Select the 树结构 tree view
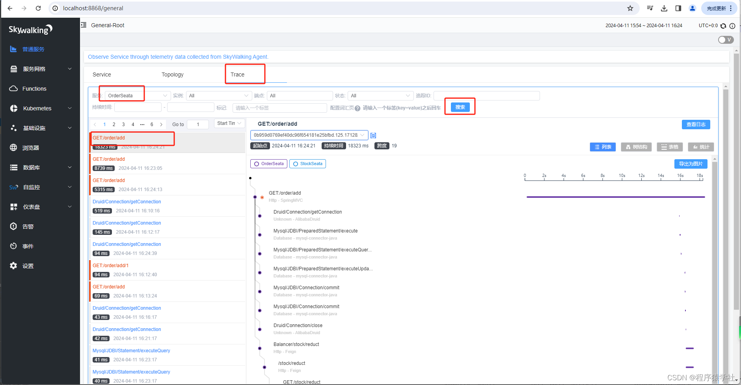This screenshot has width=741, height=385. (636, 147)
